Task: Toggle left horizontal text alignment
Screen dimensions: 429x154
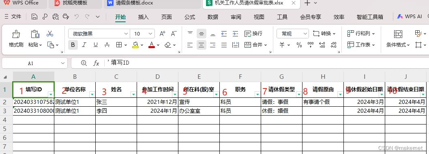Action: pyautogui.click(x=190, y=45)
